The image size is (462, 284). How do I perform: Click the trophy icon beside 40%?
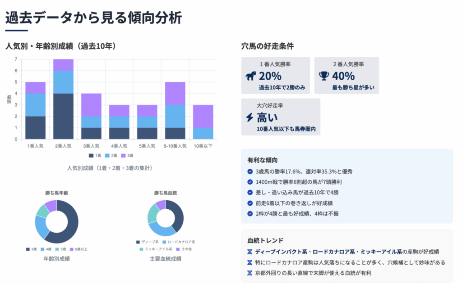(324, 76)
